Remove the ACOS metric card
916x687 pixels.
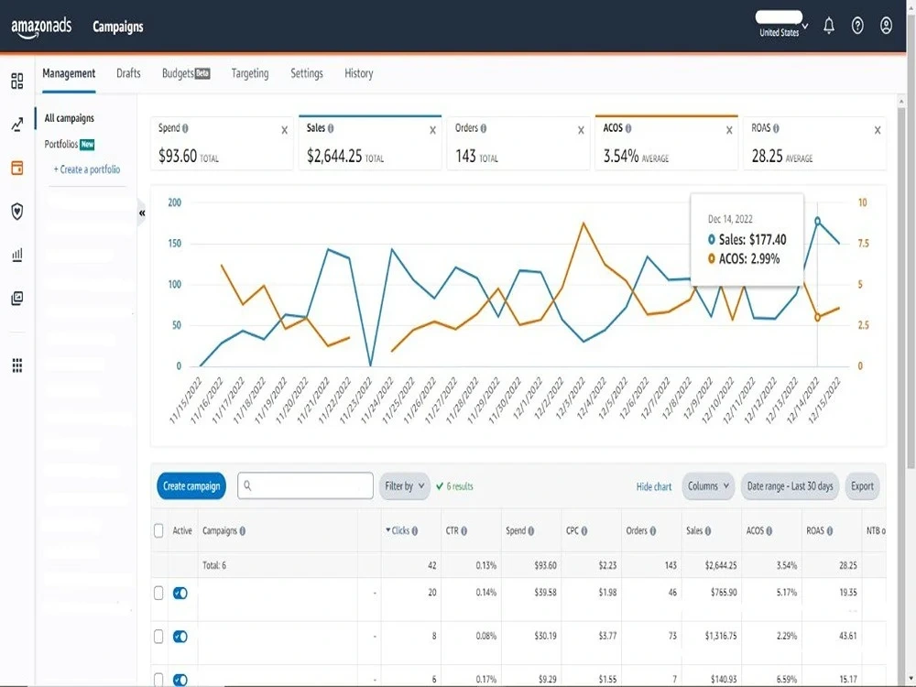pyautogui.click(x=729, y=130)
